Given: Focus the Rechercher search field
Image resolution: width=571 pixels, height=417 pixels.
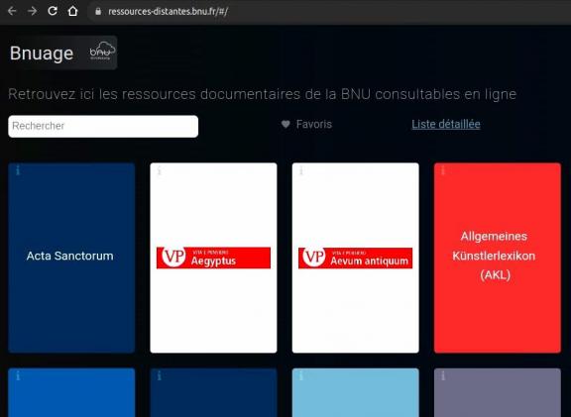Looking at the screenshot, I should pos(103,126).
